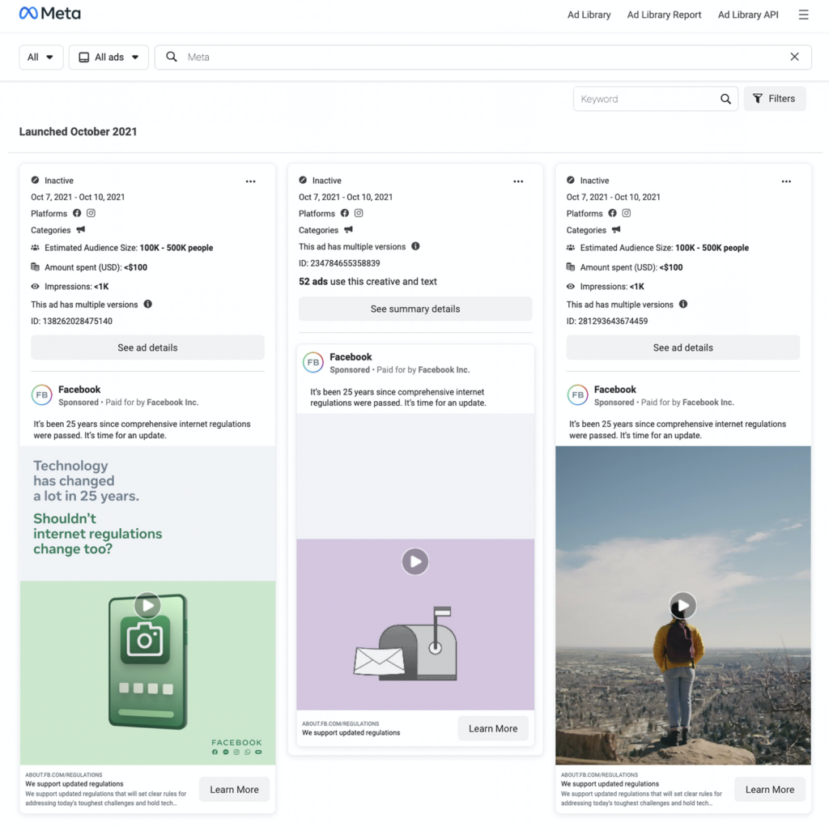
Task: Open three-dot options on third ad card
Action: tap(786, 181)
